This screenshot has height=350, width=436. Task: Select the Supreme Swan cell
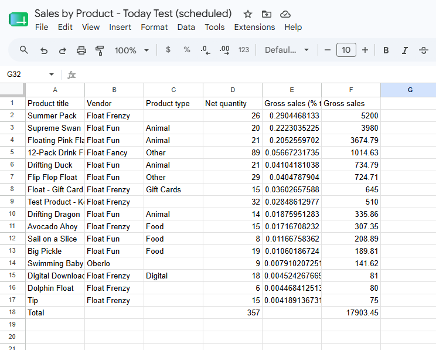point(55,128)
